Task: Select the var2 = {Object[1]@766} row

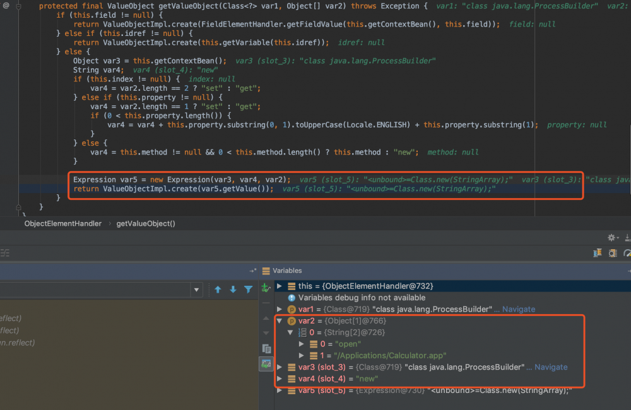Action: tap(452, 321)
